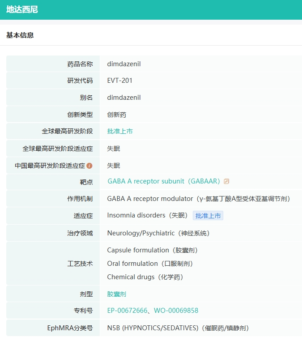Open patent WO-00069858
Viewport: 302px width, 341px height.
[x=176, y=311]
